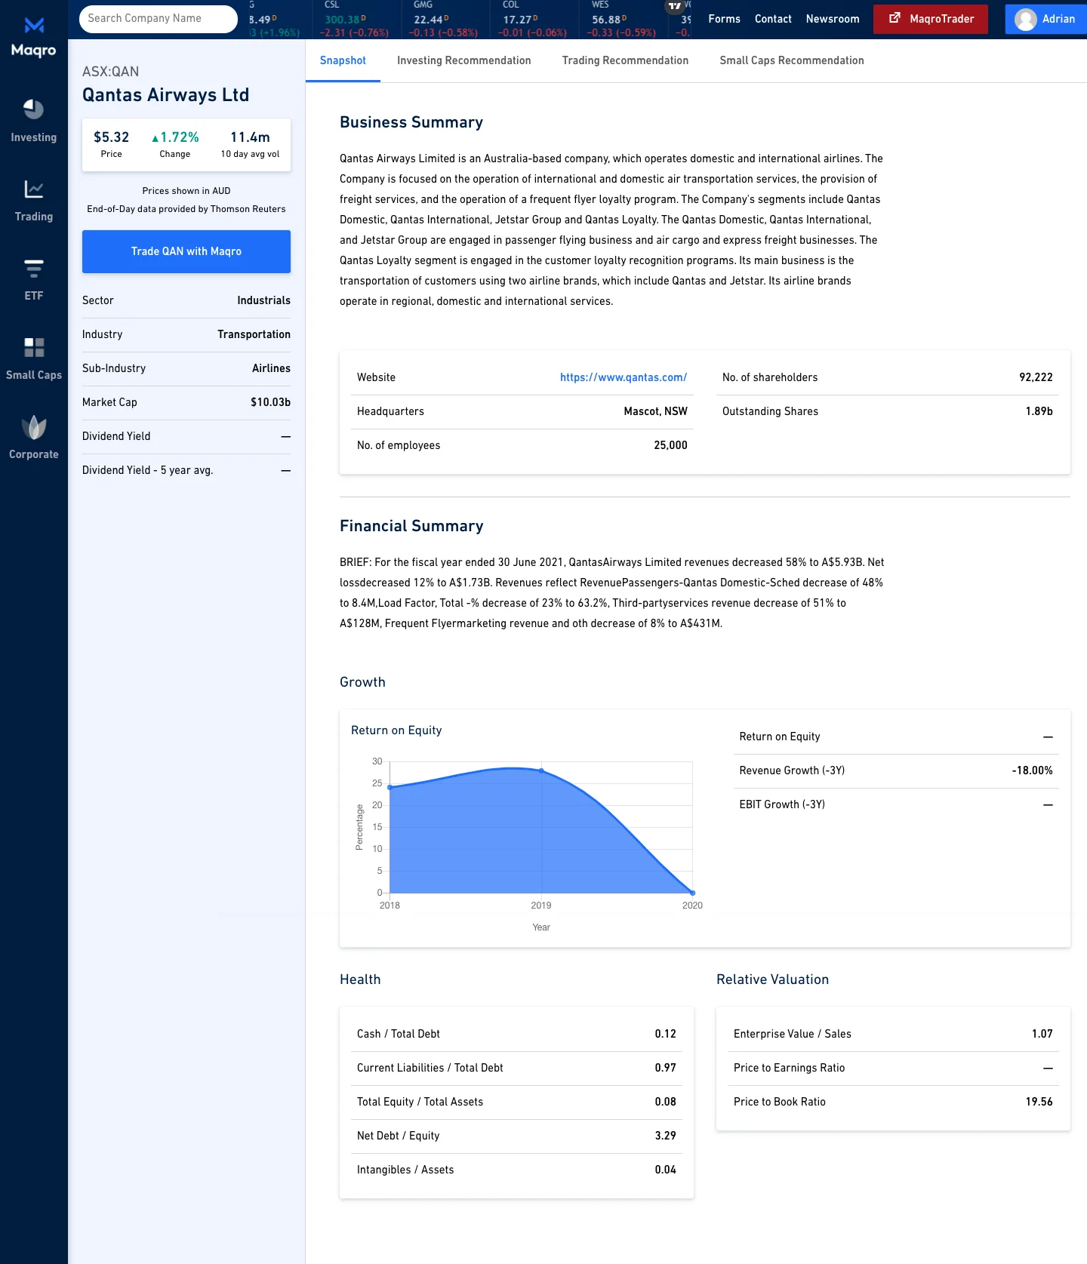Click the Mascot, NSW headquarters value
The width and height of the screenshot is (1087, 1264).
(x=655, y=411)
